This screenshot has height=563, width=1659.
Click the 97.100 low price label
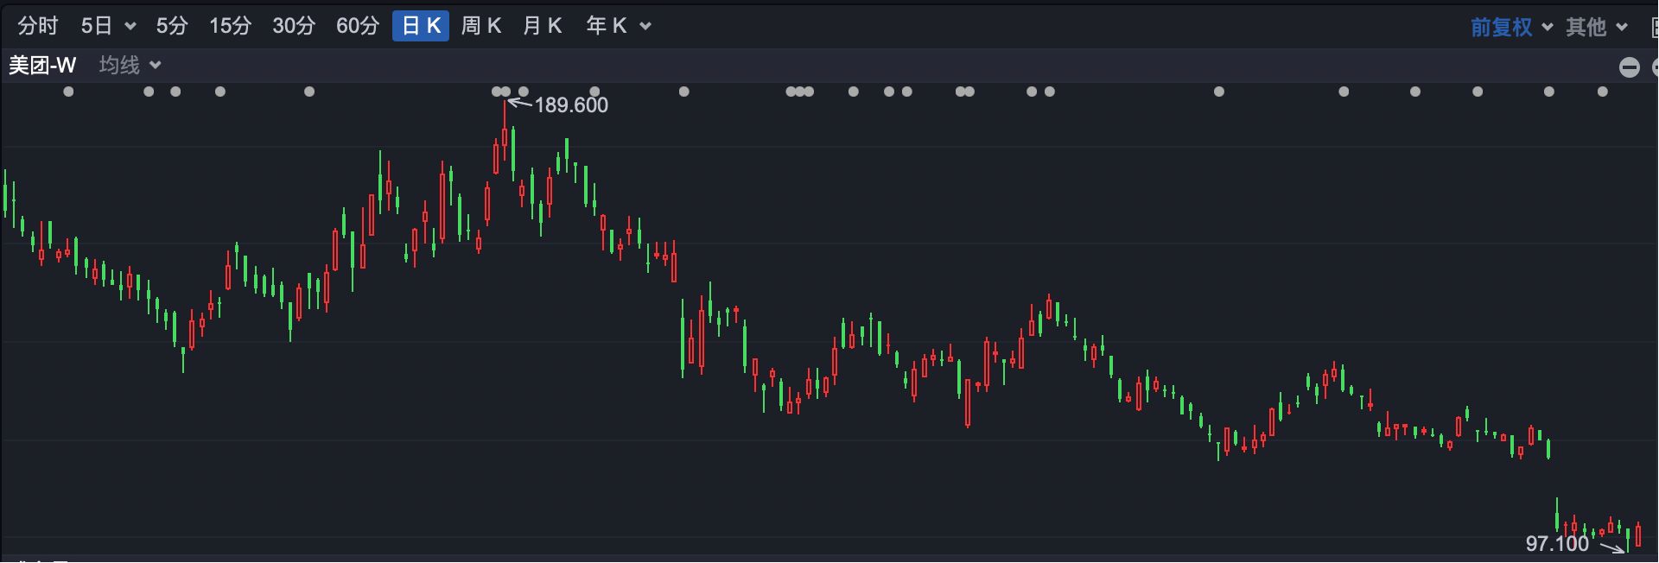point(1557,543)
